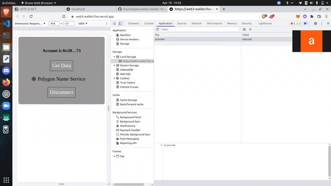The image size is (331, 186).
Task: Switch to the Security tab
Action: 247,23
